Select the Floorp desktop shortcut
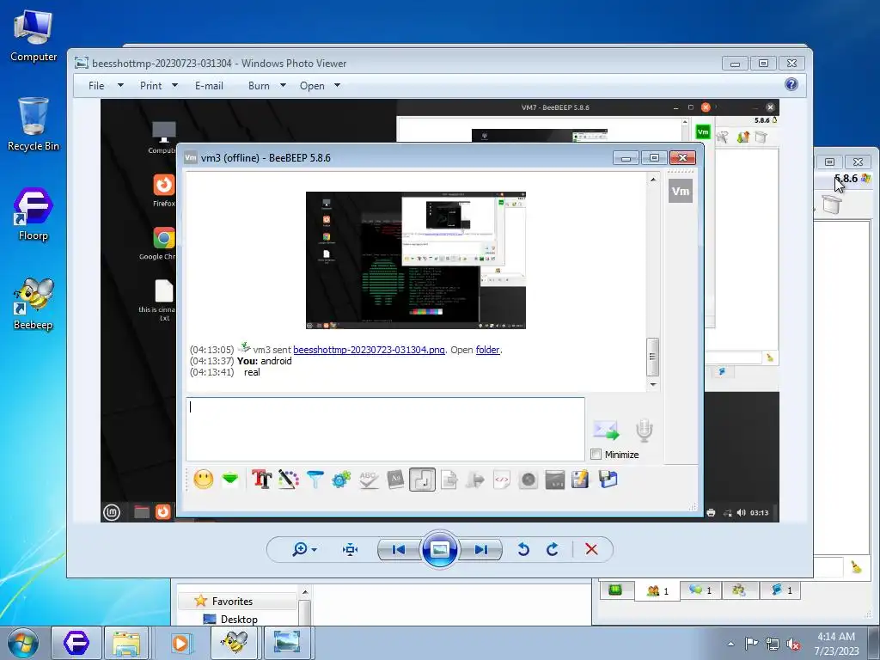Screen dimensions: 880x660 (x=34, y=214)
